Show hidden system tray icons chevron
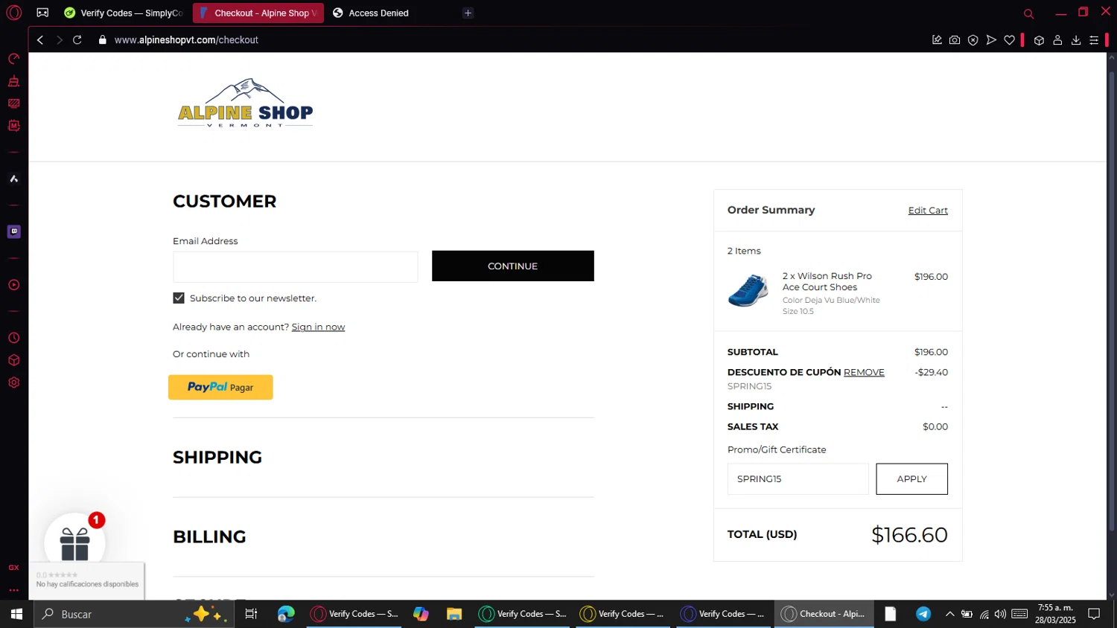1117x628 pixels. point(949,614)
